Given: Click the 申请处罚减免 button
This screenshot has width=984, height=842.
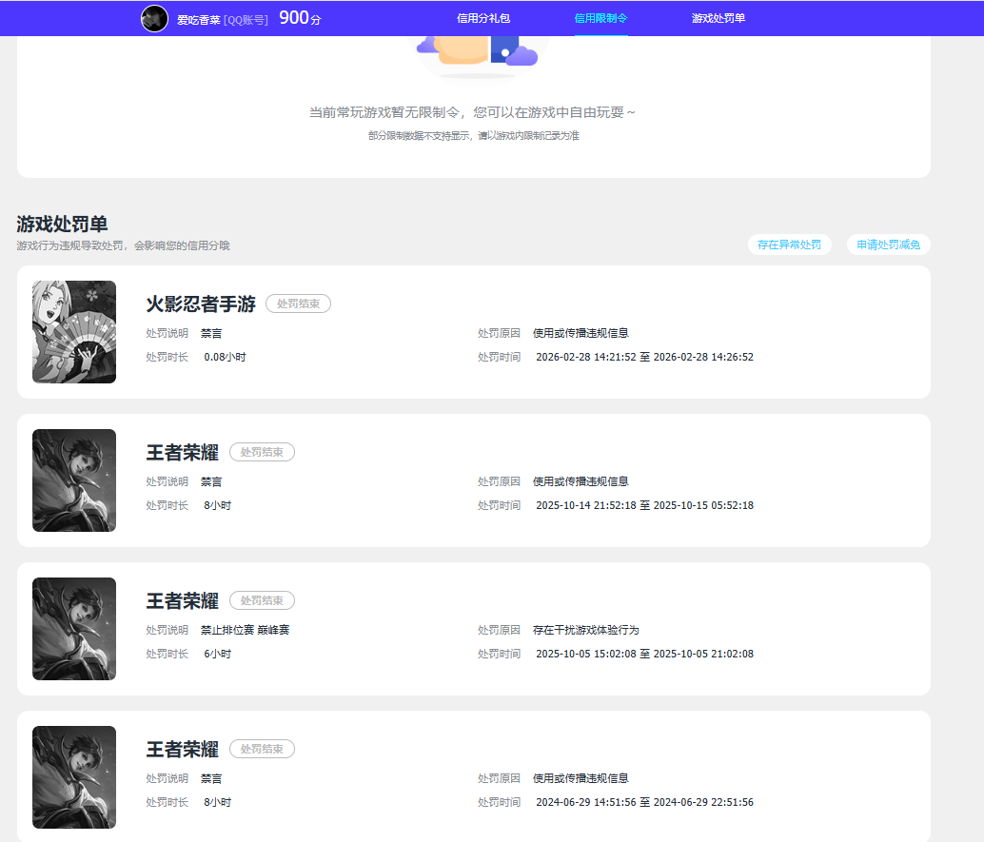Looking at the screenshot, I should 888,245.
